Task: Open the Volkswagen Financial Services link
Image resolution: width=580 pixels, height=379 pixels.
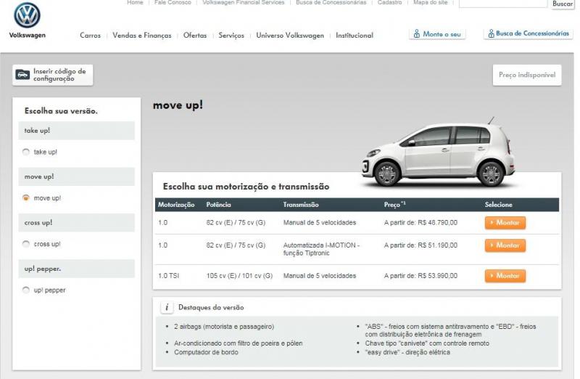Action: point(244,3)
